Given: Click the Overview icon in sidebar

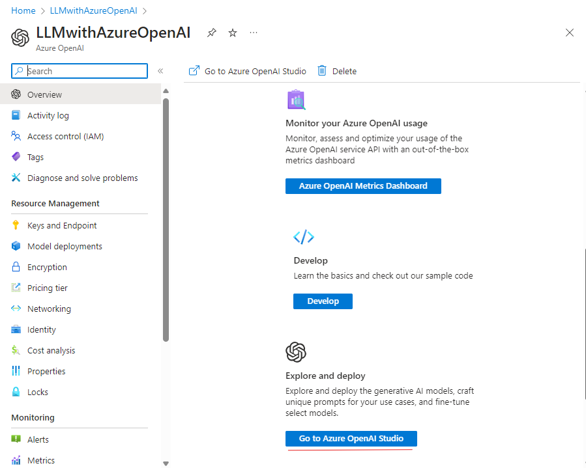Looking at the screenshot, I should point(16,94).
